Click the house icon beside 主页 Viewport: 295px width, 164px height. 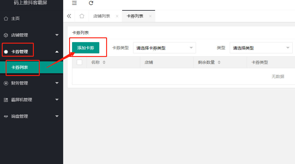point(6,18)
